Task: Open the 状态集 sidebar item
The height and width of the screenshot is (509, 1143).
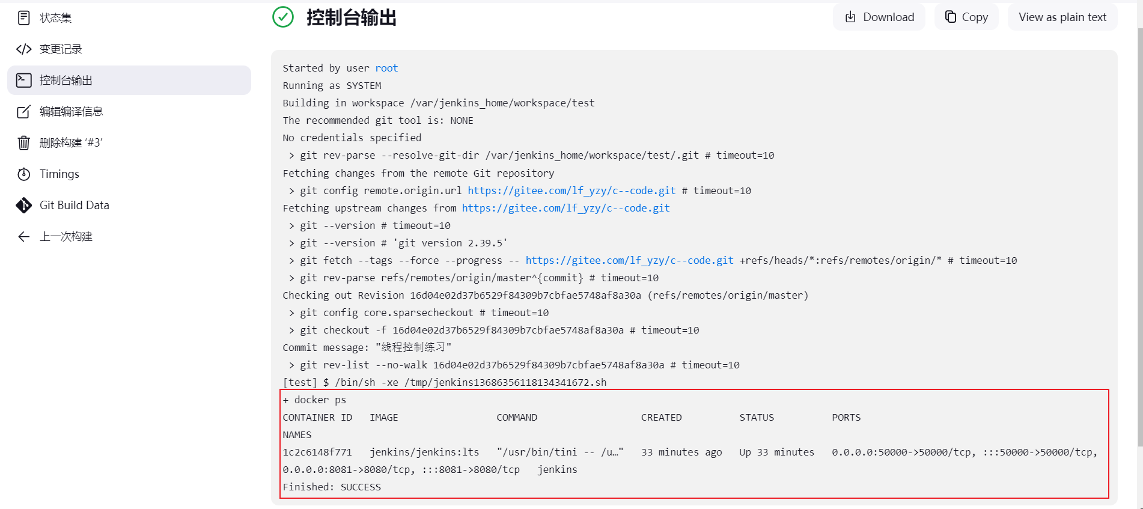Action: coord(129,18)
